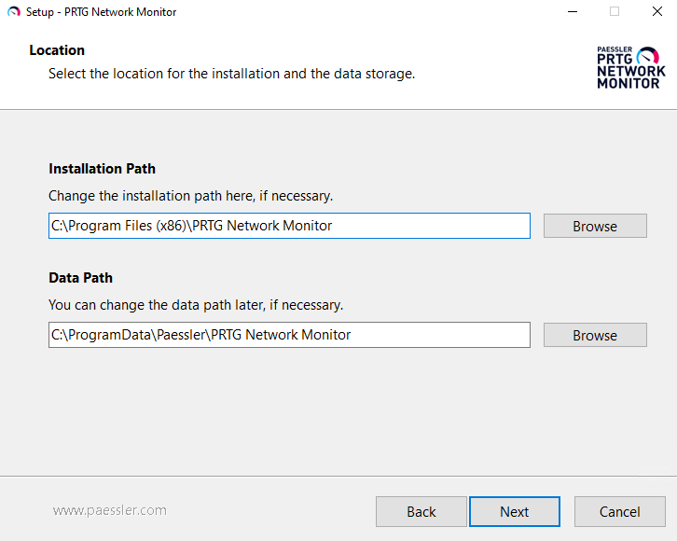The height and width of the screenshot is (541, 677).
Task: Open the www.paessler.com link
Action: point(110,510)
